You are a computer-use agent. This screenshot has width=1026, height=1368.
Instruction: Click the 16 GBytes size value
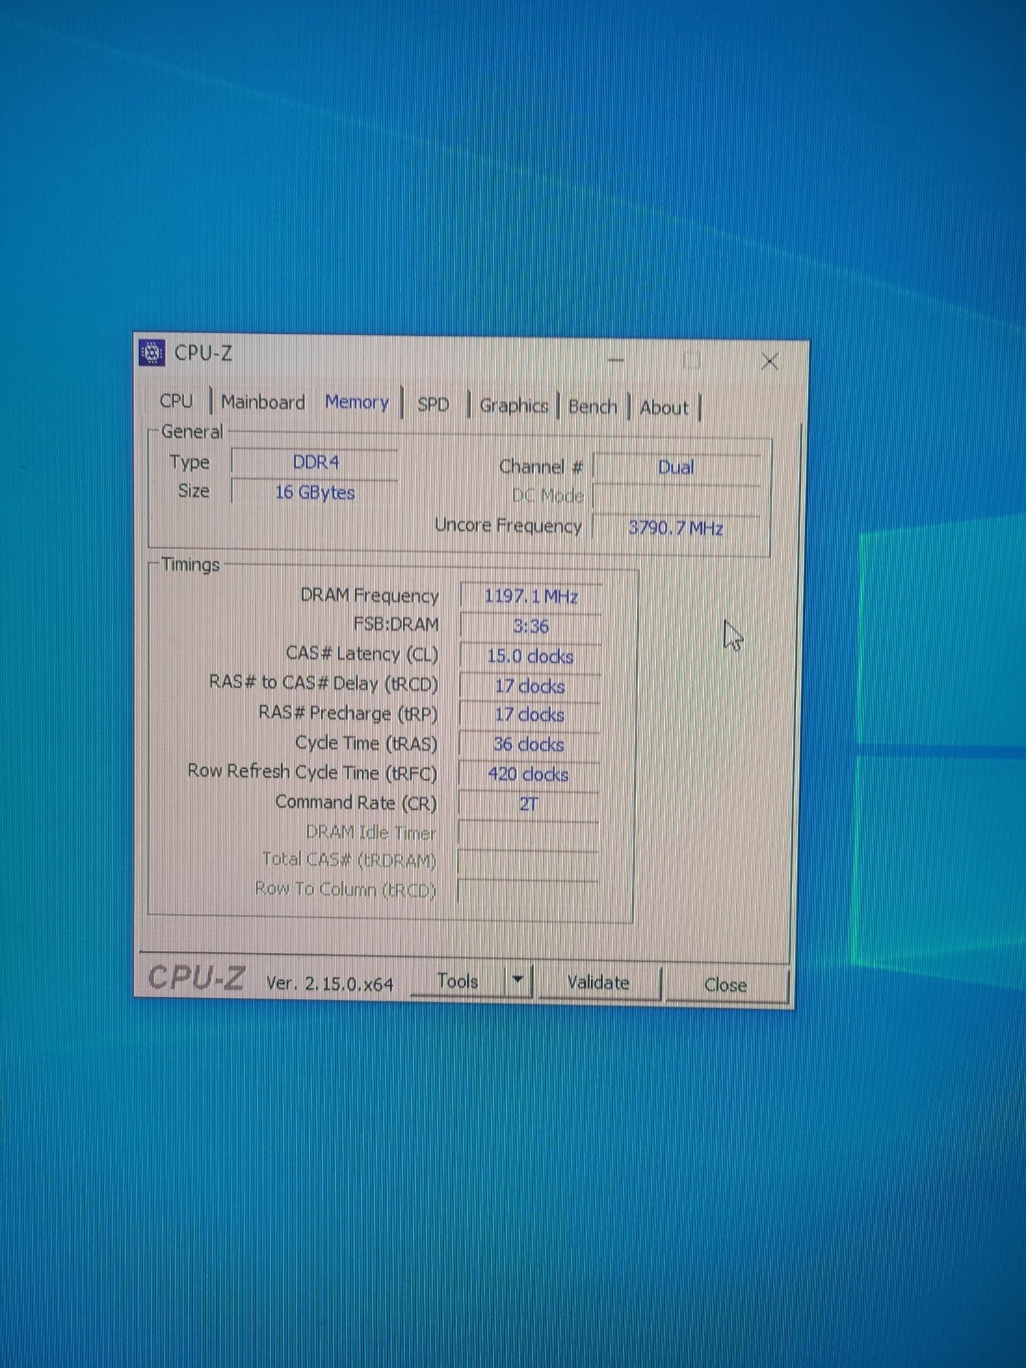pyautogui.click(x=315, y=492)
